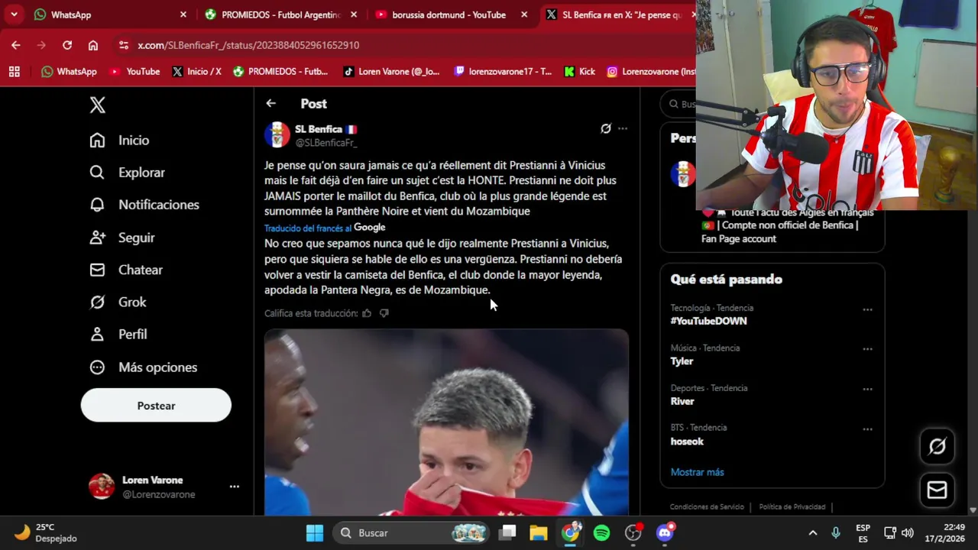Click the Loren Varone profile avatar
Viewport: 978px width, 550px height.
(102, 487)
